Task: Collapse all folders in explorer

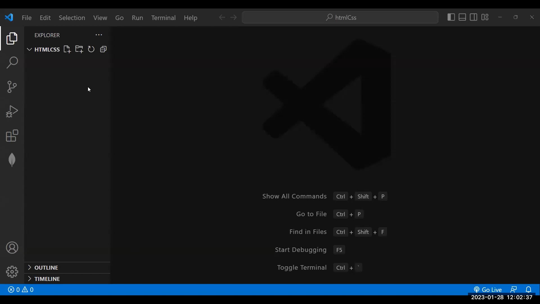Action: [x=103, y=50]
